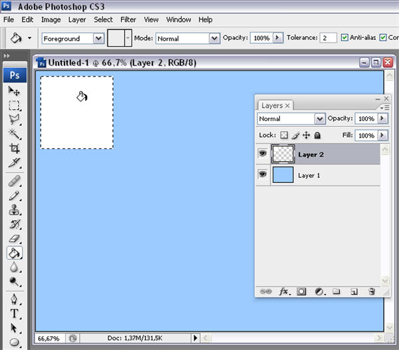The height and width of the screenshot is (350, 399).
Task: Open the Foreground fill source dropdown
Action: [x=98, y=39]
